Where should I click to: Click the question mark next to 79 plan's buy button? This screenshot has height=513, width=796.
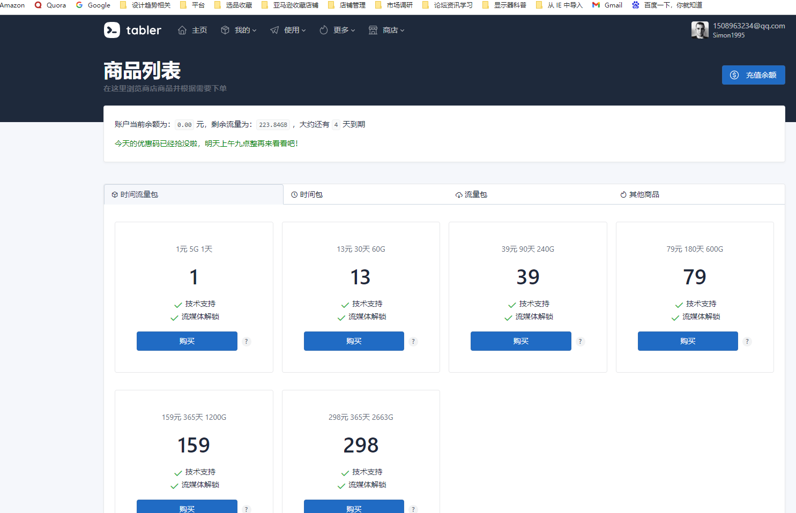coord(747,341)
